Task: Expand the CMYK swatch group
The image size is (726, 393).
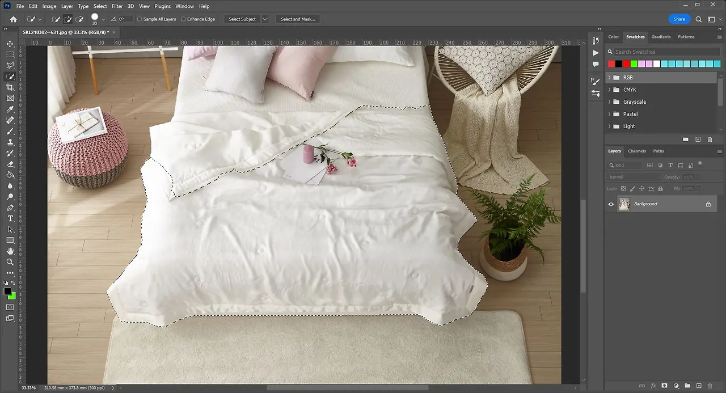Action: point(610,90)
